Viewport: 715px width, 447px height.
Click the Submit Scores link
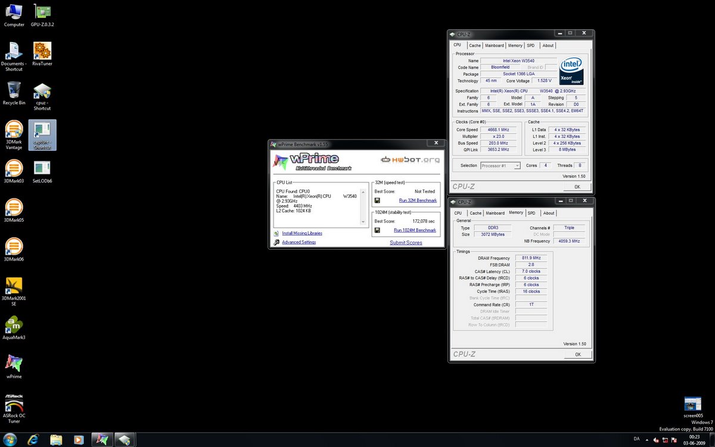tap(406, 243)
